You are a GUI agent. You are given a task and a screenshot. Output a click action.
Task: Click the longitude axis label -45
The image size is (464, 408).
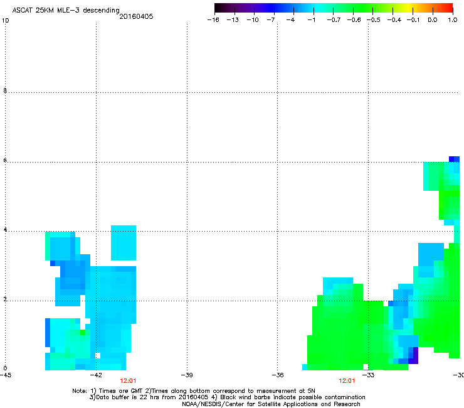[5, 375]
